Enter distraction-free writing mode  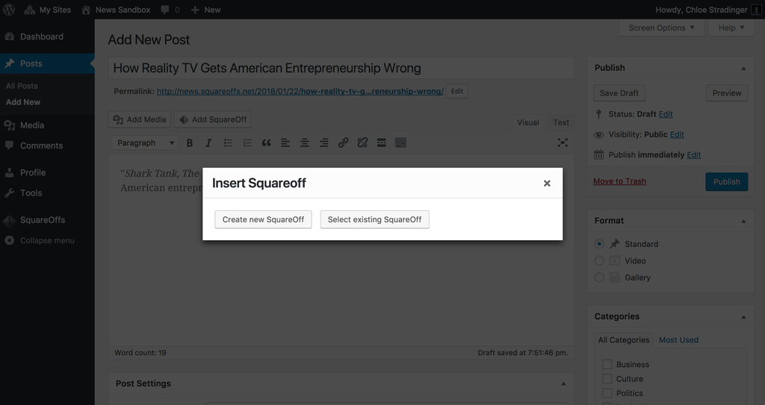tap(563, 142)
